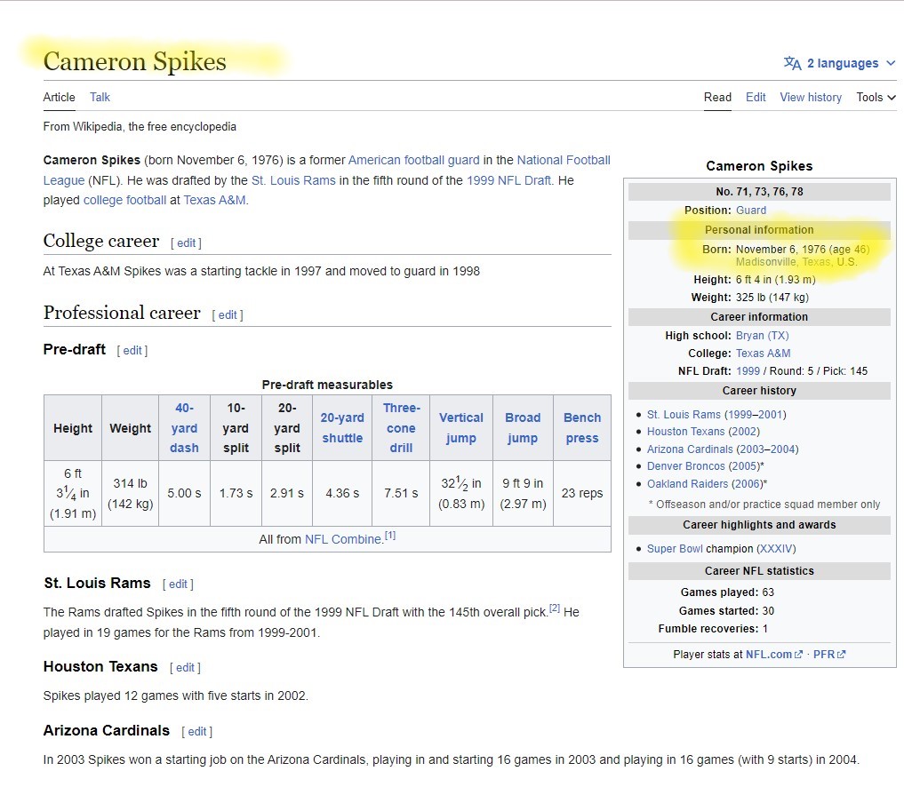904x787 pixels.
Task: Click the 5.00 s dash time cell
Action: tap(184, 494)
